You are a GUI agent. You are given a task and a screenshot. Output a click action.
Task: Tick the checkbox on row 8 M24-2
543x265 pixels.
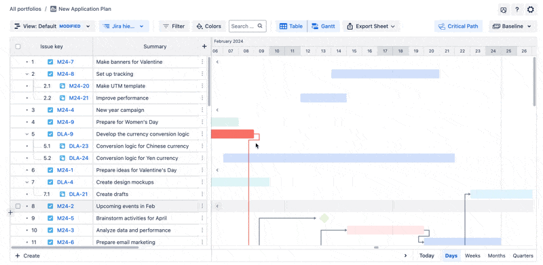pyautogui.click(x=18, y=206)
